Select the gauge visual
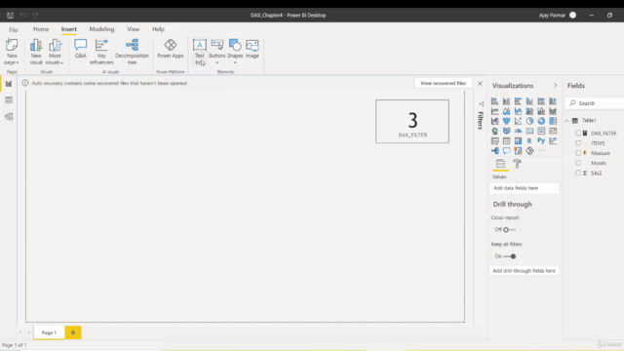 click(518, 131)
